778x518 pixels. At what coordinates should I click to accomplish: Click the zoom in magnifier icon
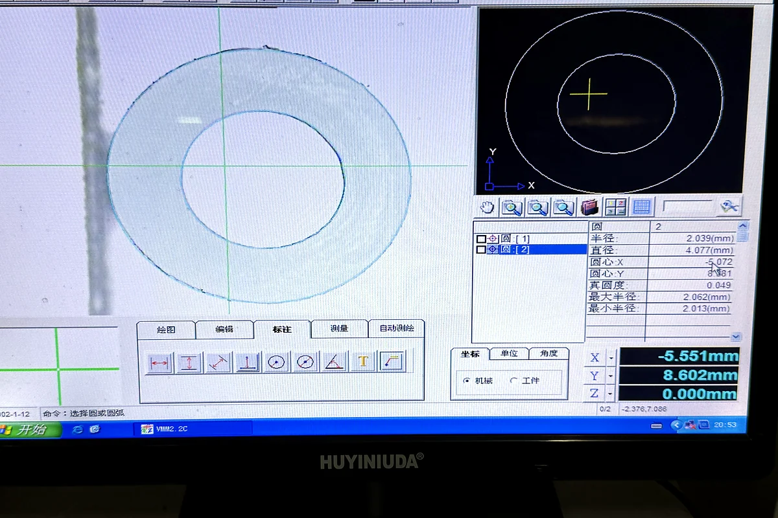[512, 208]
